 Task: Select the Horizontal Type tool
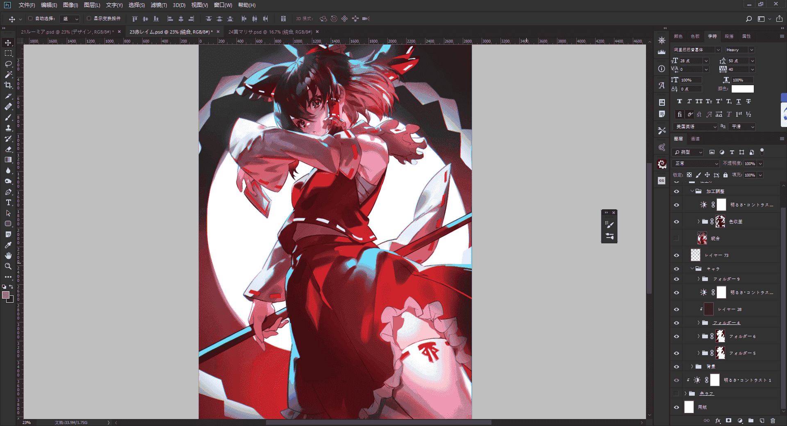(x=8, y=202)
